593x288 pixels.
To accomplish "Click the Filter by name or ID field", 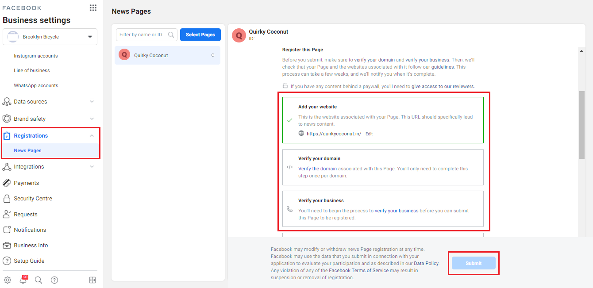I will pyautogui.click(x=146, y=35).
